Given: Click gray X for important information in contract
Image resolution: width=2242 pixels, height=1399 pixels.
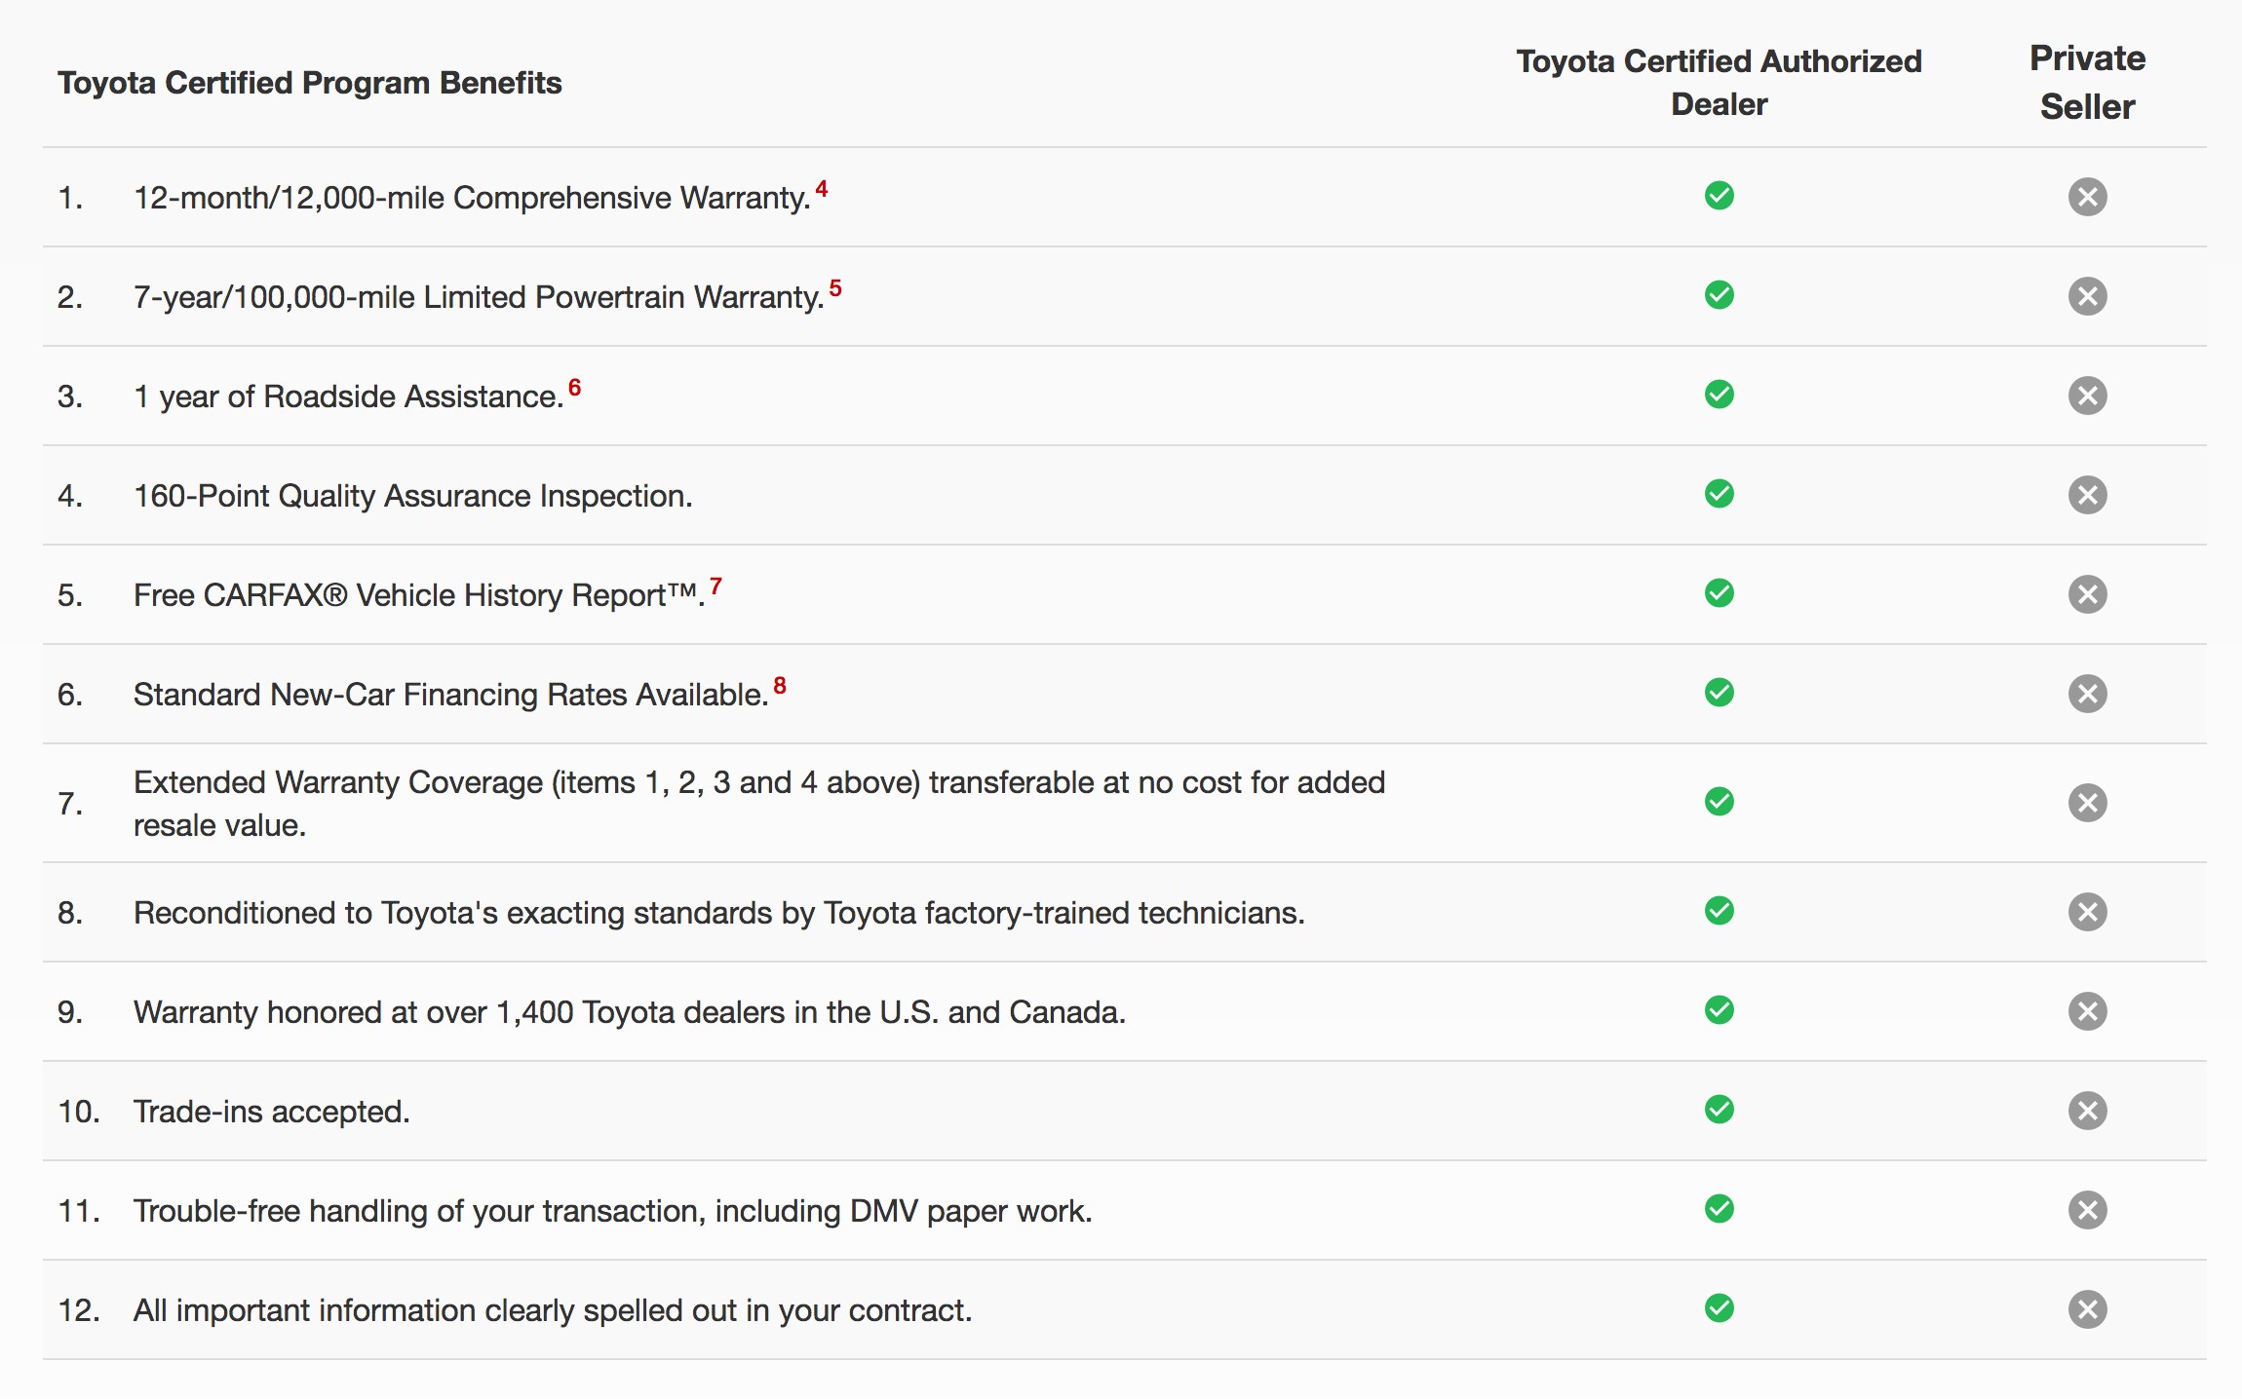Looking at the screenshot, I should click(2088, 1309).
